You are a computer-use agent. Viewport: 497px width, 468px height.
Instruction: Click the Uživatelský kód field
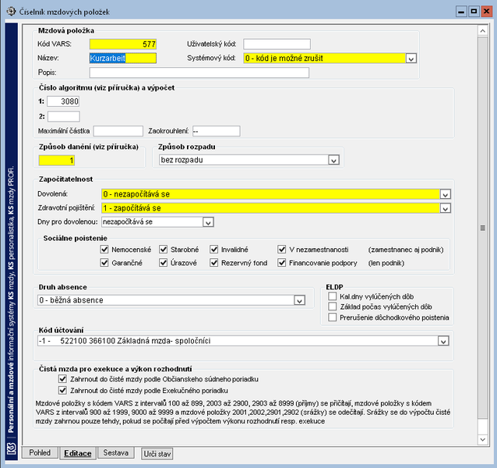click(x=277, y=44)
